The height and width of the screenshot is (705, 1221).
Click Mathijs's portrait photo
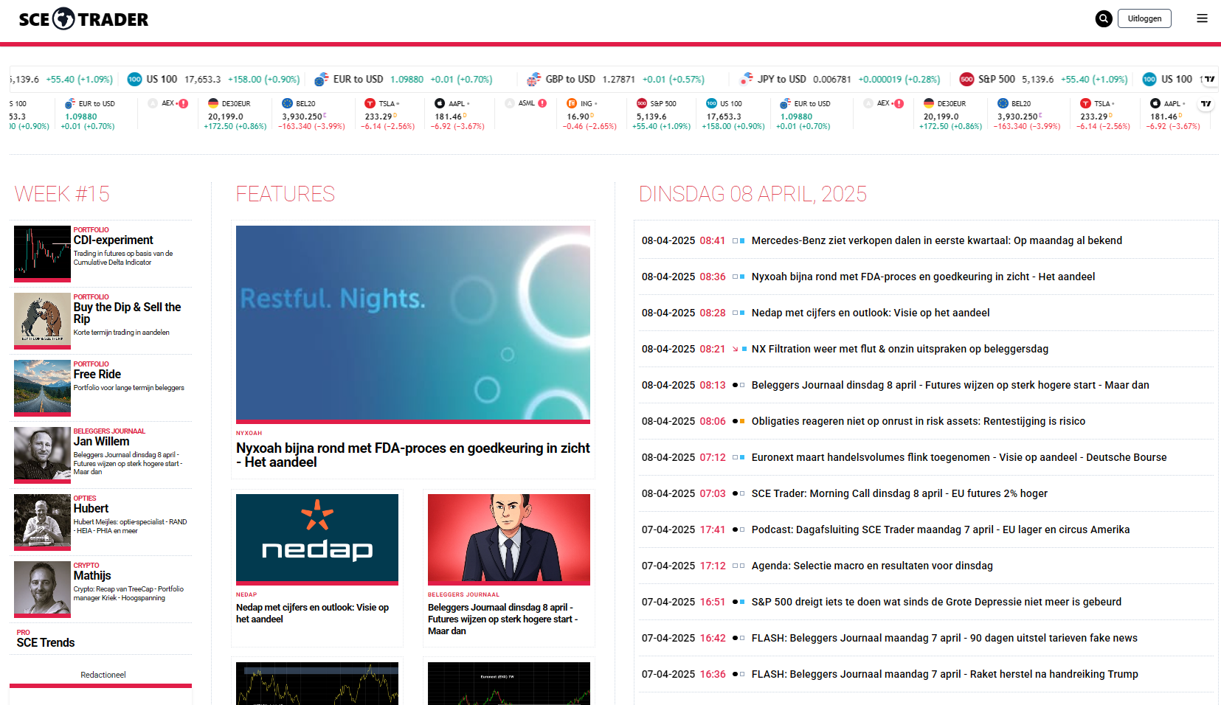point(42,589)
